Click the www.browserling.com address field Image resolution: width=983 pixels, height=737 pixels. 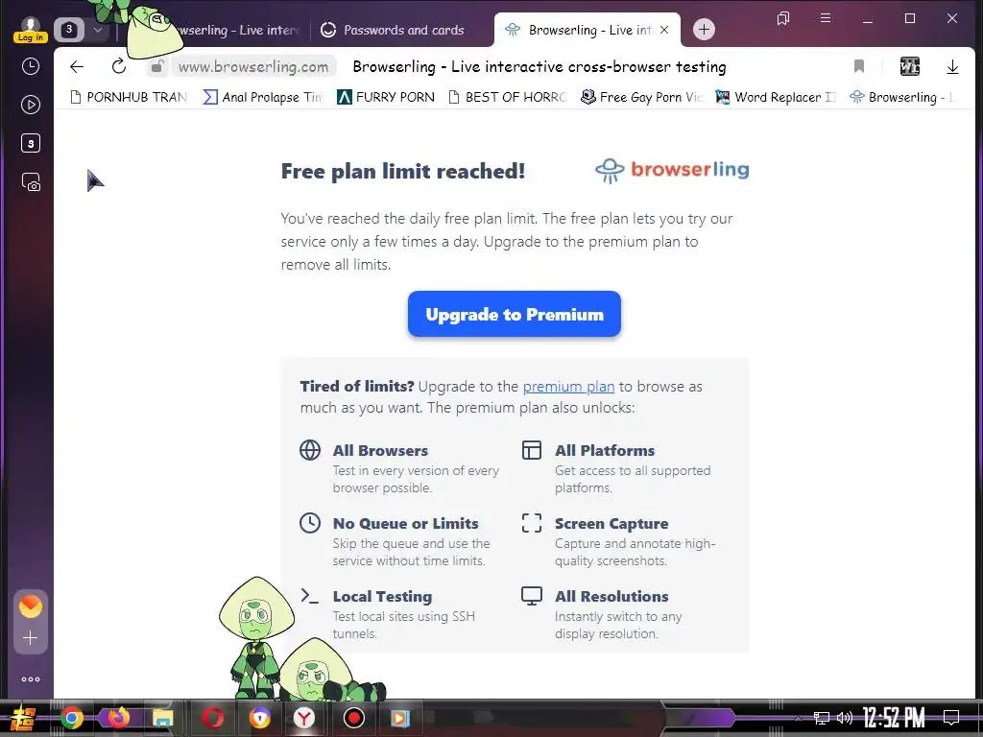click(x=253, y=66)
